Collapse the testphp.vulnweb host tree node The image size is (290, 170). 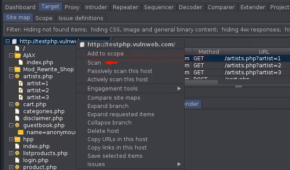7,42
